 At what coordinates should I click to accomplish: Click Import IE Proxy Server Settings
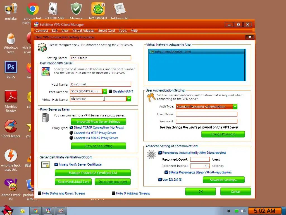(99, 121)
